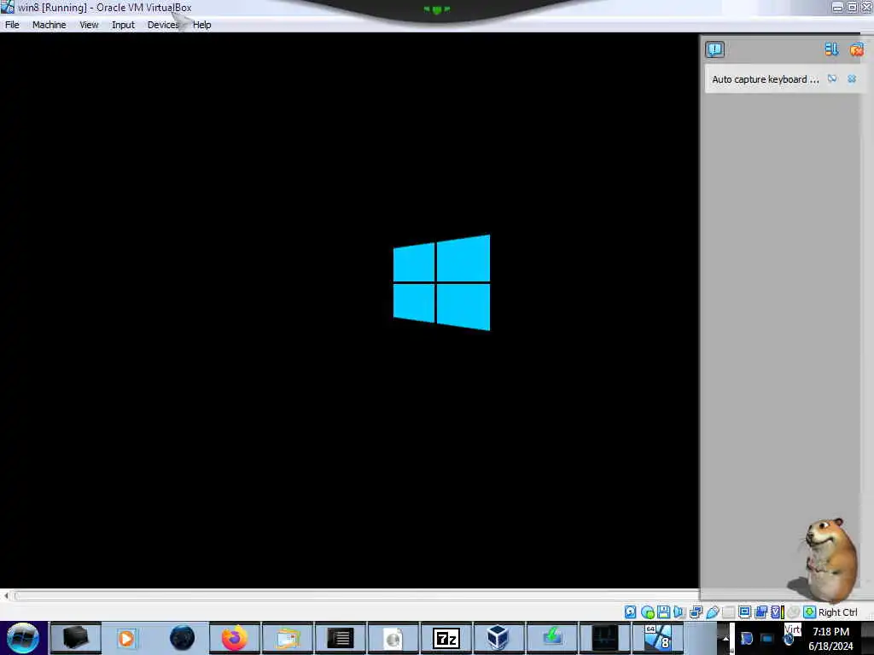Click the greyed mouse integration indicator
Viewport: 874px width, 655px height.
click(x=793, y=612)
